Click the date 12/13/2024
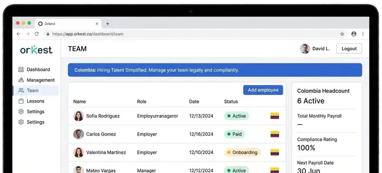382x173 pixels. (x=201, y=116)
